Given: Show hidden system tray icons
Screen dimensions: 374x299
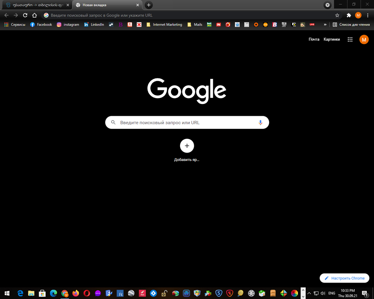Looking at the screenshot, I should pyautogui.click(x=309, y=293).
